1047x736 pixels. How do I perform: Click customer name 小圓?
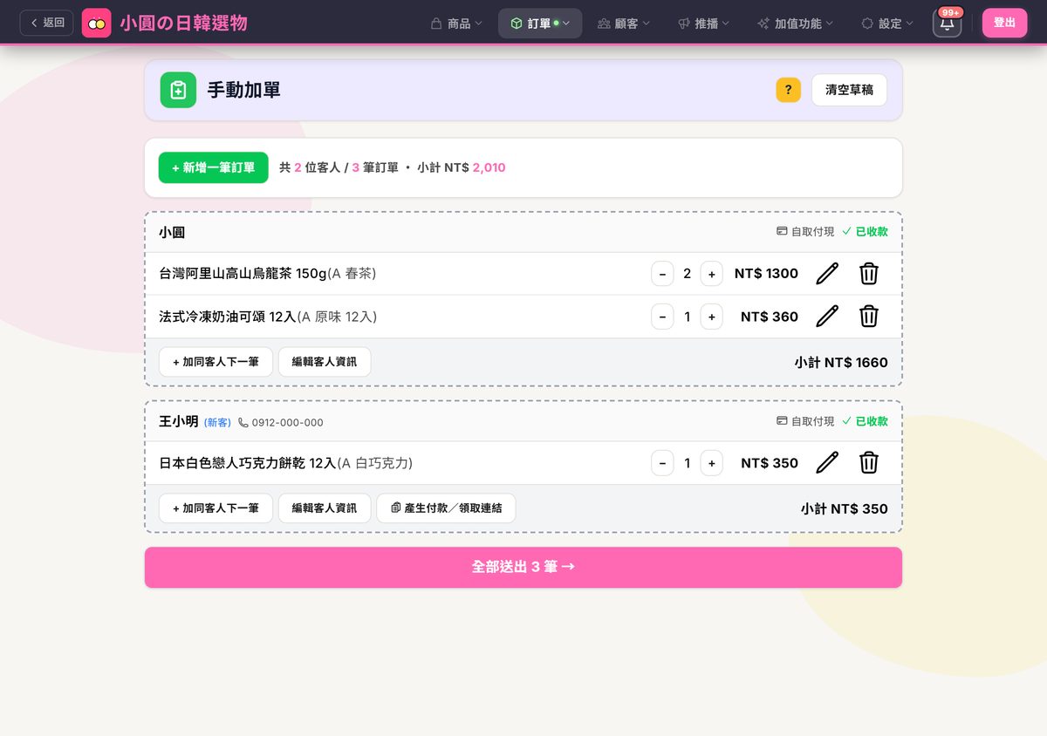click(172, 233)
